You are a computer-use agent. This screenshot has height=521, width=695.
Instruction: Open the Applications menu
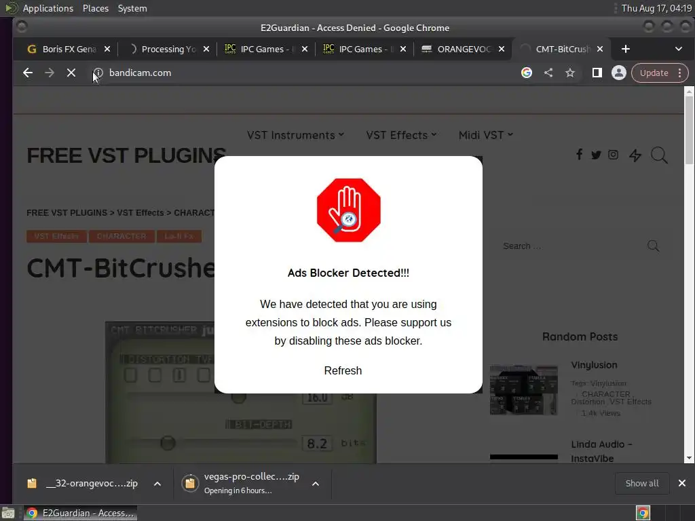click(48, 8)
